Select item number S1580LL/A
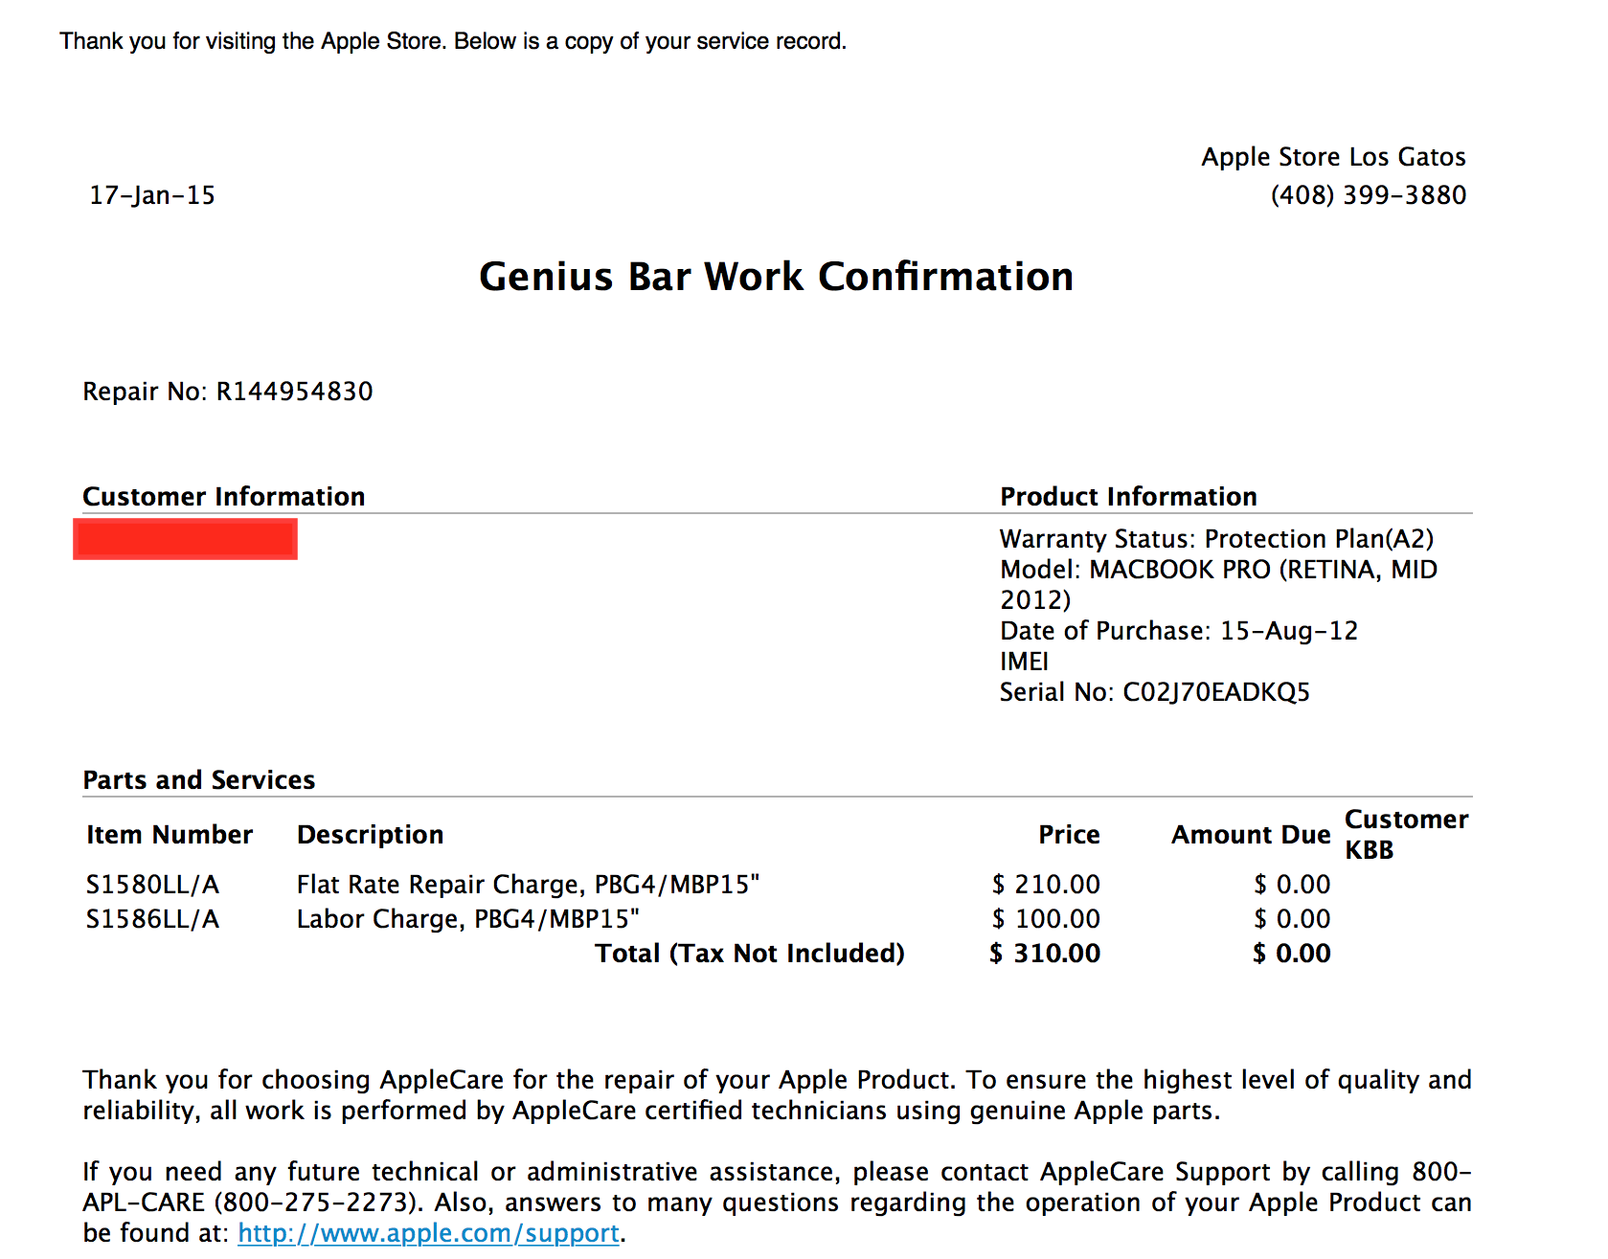This screenshot has height=1259, width=1608. pos(153,885)
